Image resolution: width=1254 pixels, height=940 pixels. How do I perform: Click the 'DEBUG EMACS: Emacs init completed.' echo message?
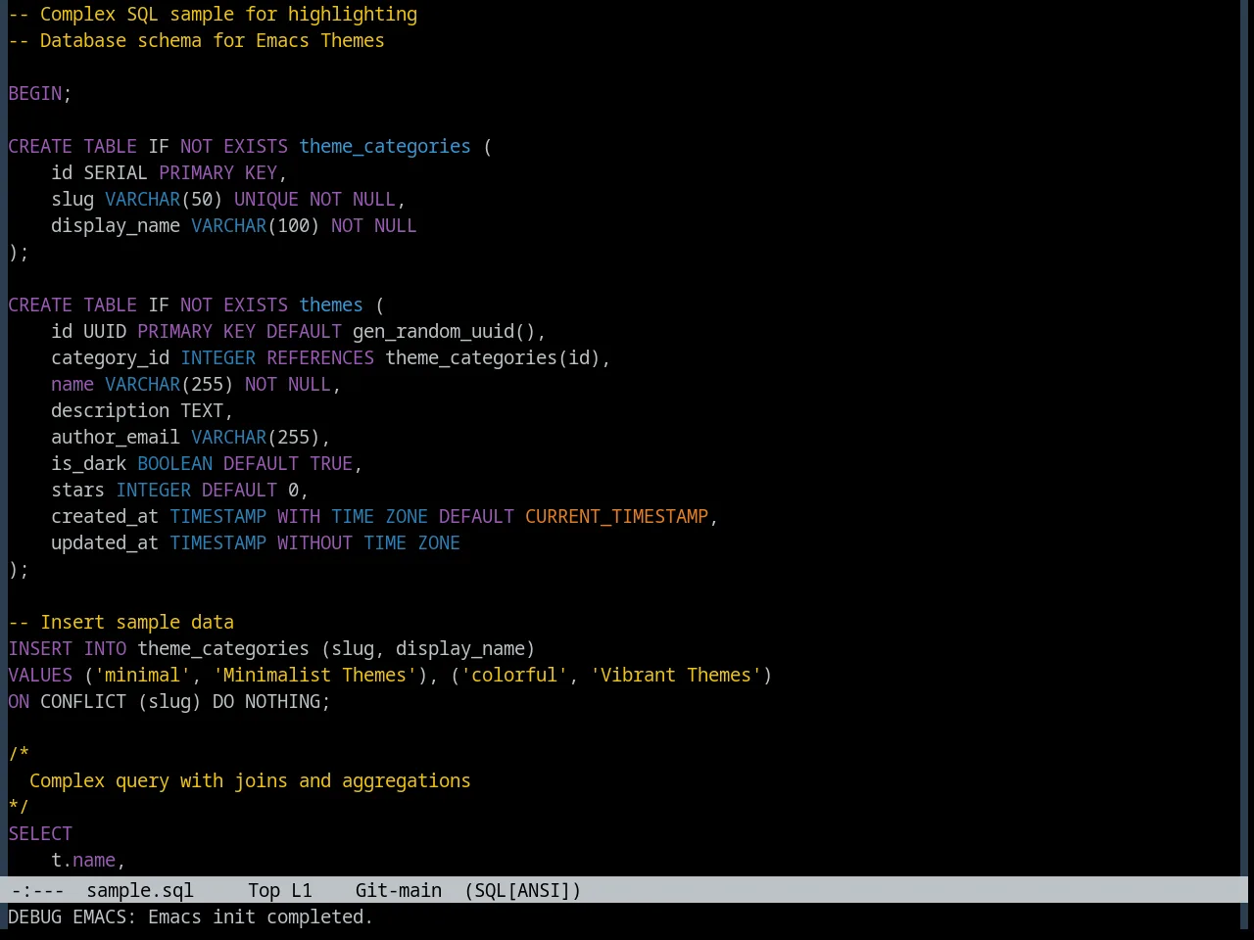(x=190, y=916)
